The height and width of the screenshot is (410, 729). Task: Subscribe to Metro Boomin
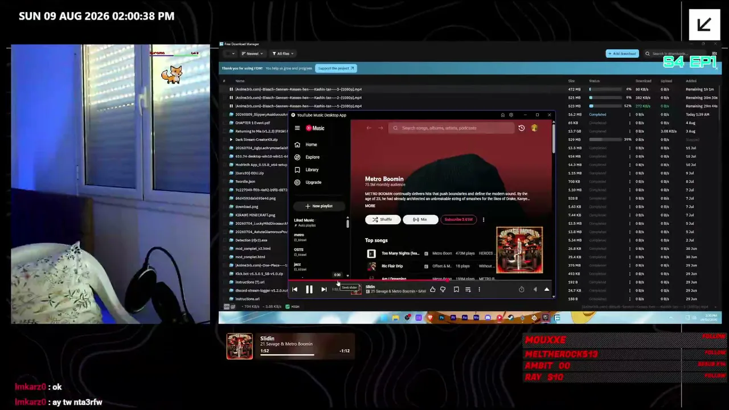point(459,220)
